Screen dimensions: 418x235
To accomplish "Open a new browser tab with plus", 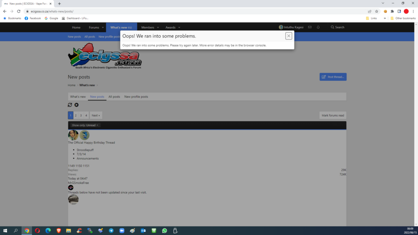I will [x=59, y=4].
